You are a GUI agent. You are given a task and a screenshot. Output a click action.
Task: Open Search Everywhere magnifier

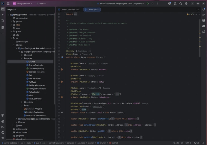pos(181,4)
